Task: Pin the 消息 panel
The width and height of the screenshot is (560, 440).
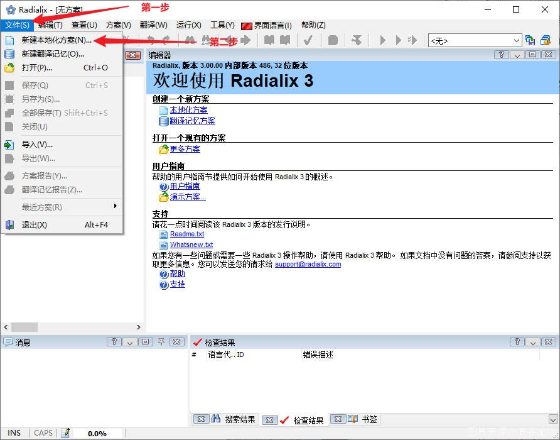Action: pyautogui.click(x=161, y=341)
